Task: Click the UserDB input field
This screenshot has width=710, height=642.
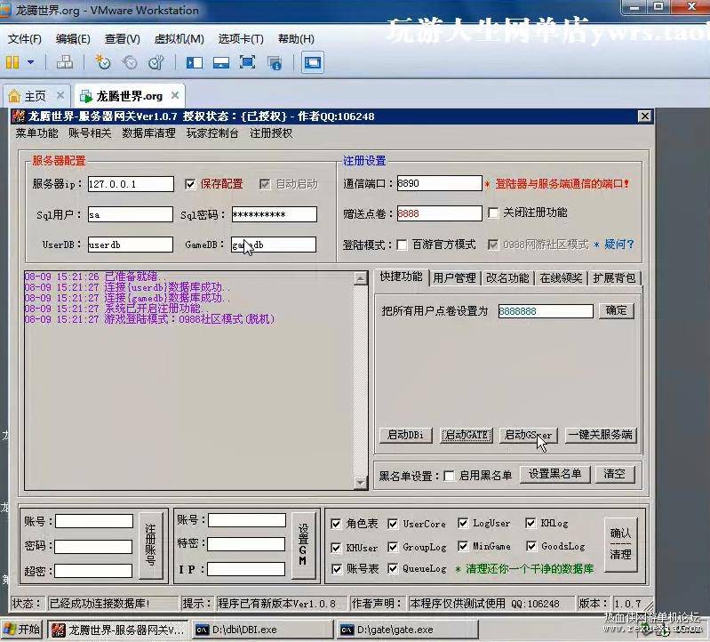Action: point(131,245)
